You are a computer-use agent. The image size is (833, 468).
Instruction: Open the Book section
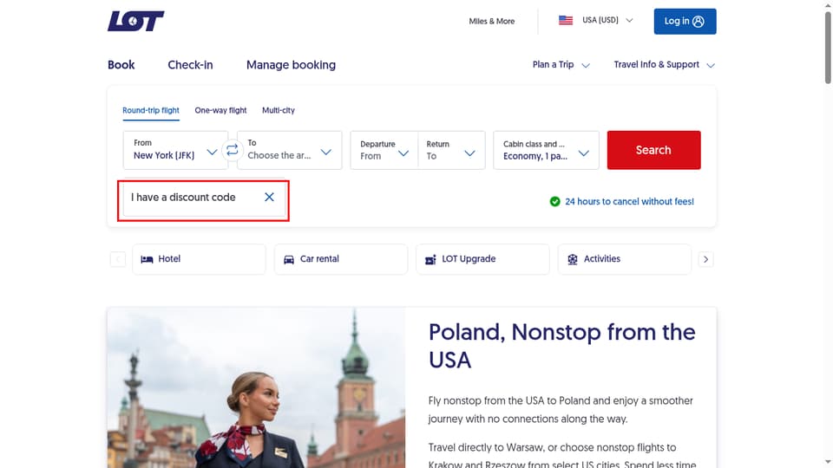(x=121, y=65)
